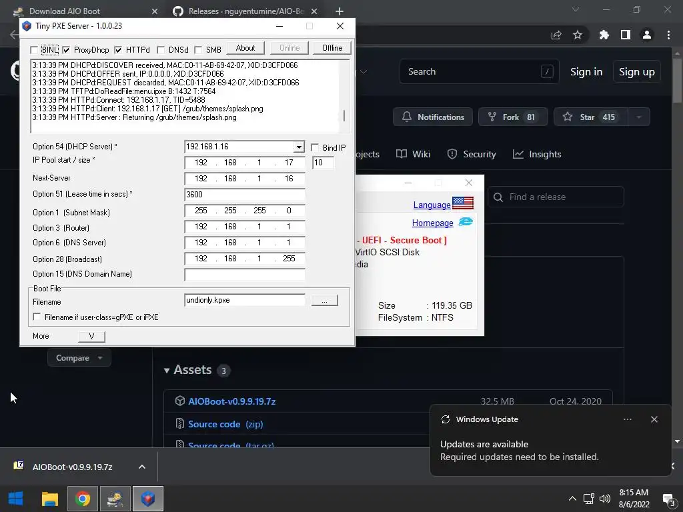Open the Windows Start menu
Viewport: 683px width, 512px height.
coord(16,499)
